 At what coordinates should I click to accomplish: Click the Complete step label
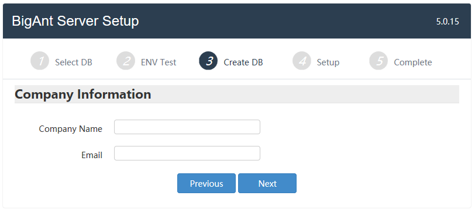[413, 62]
